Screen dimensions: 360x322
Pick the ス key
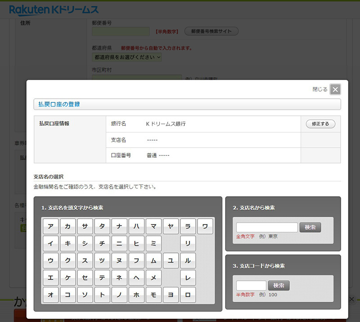[x=85, y=260]
